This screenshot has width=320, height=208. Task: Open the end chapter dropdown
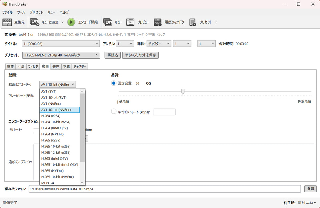(x=206, y=44)
